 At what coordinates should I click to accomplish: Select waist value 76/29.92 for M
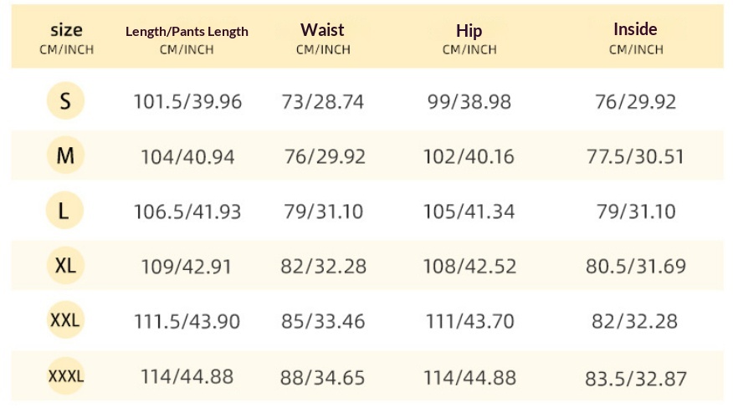tap(325, 156)
